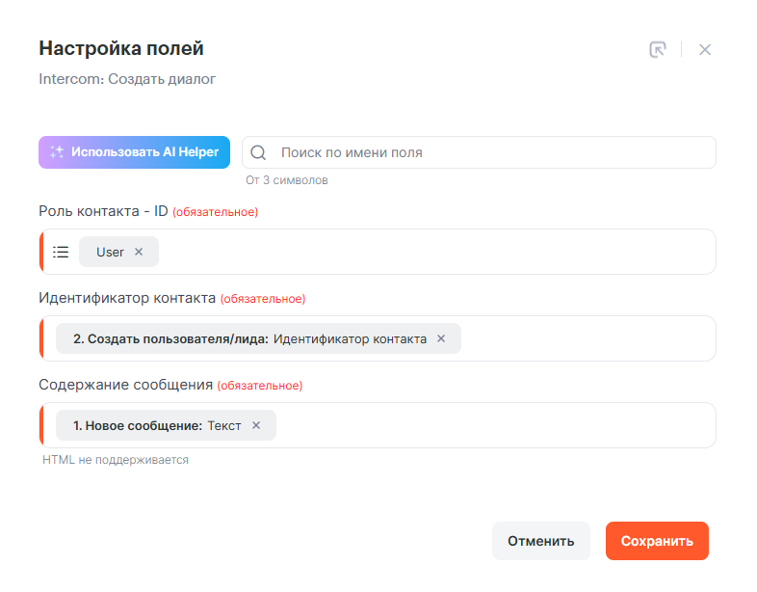Click inside Идентификатор контакта field empty area
This screenshot has height=592, width=757.
[587, 338]
